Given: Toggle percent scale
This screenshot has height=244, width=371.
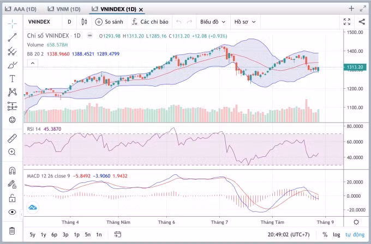Looking at the screenshot, I should (x=325, y=235).
